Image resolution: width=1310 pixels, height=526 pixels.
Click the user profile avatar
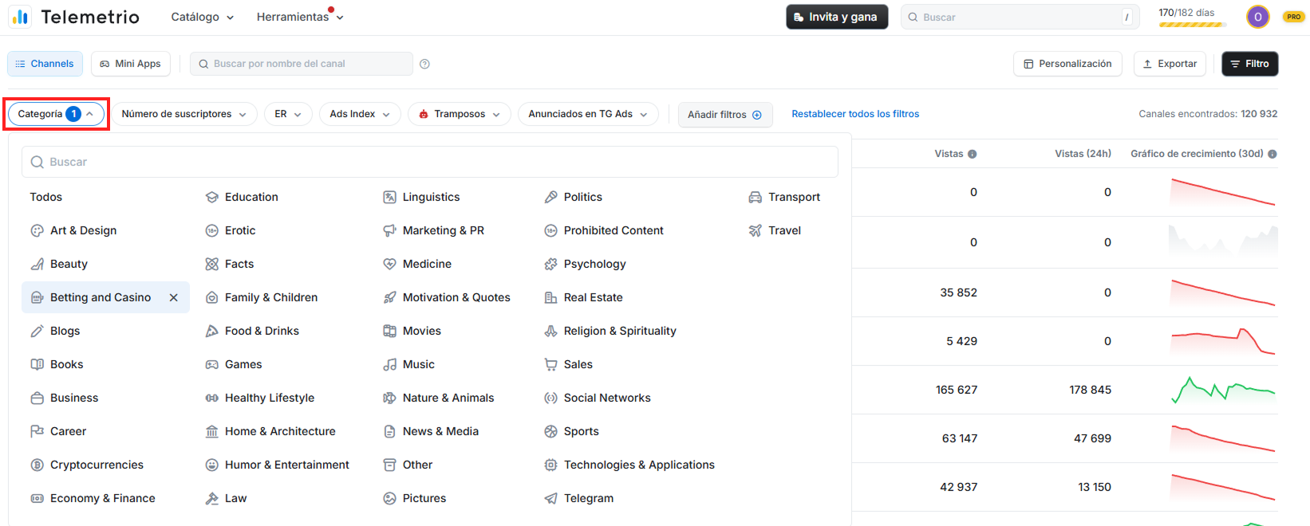1257,17
